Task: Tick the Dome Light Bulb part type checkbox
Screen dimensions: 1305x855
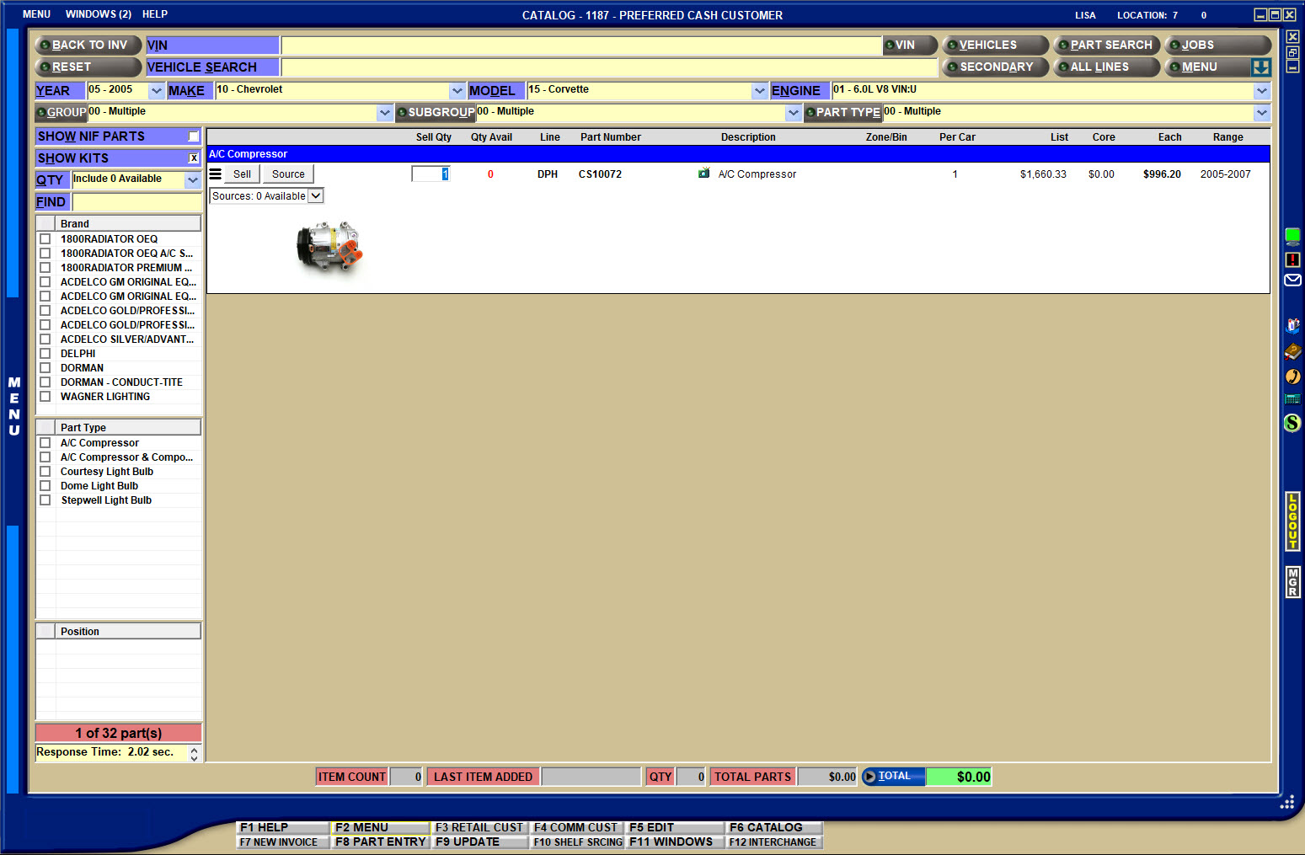Action: pos(45,486)
